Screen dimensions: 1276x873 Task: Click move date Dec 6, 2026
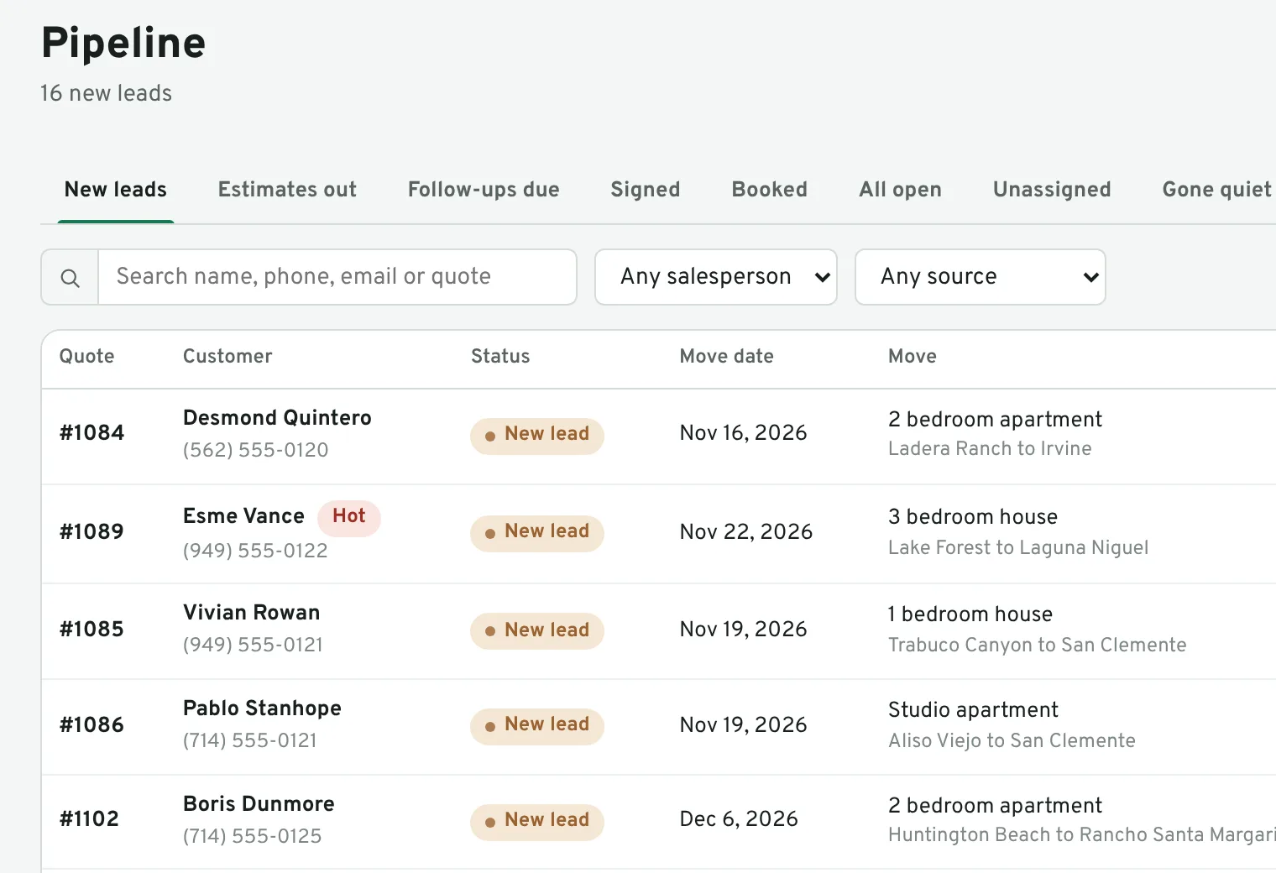click(x=739, y=819)
